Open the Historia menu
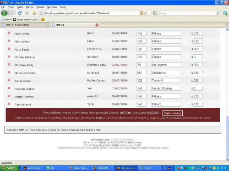Viewport: 229px width, 171px height. point(30,7)
